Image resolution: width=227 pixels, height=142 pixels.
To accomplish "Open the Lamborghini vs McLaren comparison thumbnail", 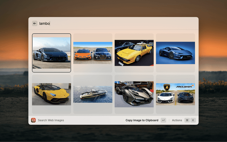I will [x=175, y=94].
